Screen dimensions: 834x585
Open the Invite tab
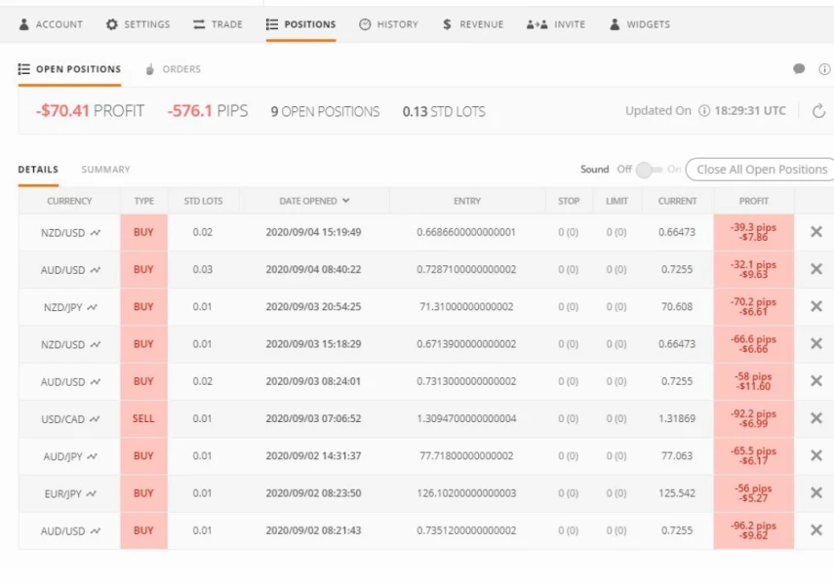coord(556,24)
